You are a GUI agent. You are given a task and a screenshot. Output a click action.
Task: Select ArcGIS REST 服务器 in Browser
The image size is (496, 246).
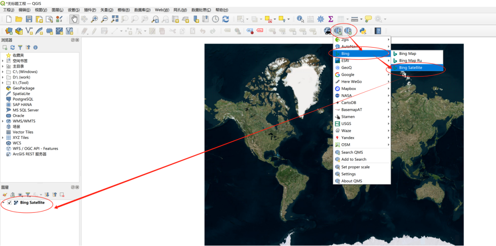pos(30,154)
